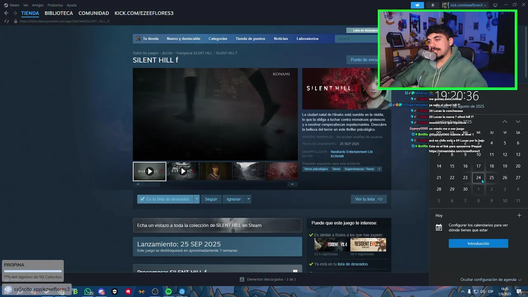Open OBS Studio from the taskbar
Image resolution: width=528 pixels, height=297 pixels.
pos(155,292)
